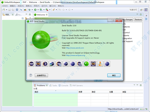
Task: Select the Welcome editor tab
Action: [x=41, y=15]
